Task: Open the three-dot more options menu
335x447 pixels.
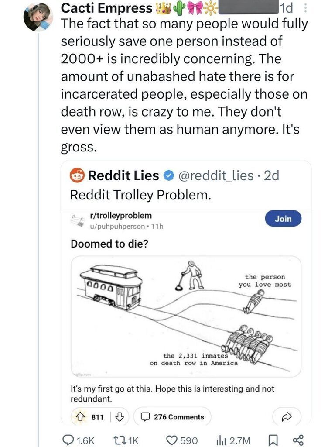Action: (305, 8)
